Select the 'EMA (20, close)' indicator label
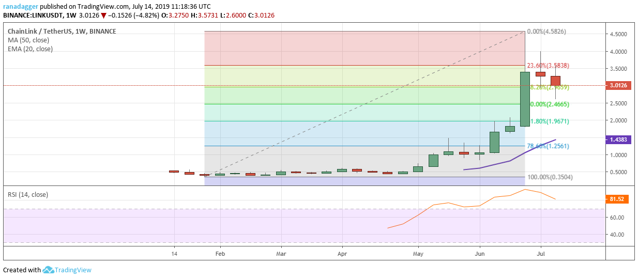Screen dimensions: 638x279 coord(30,49)
